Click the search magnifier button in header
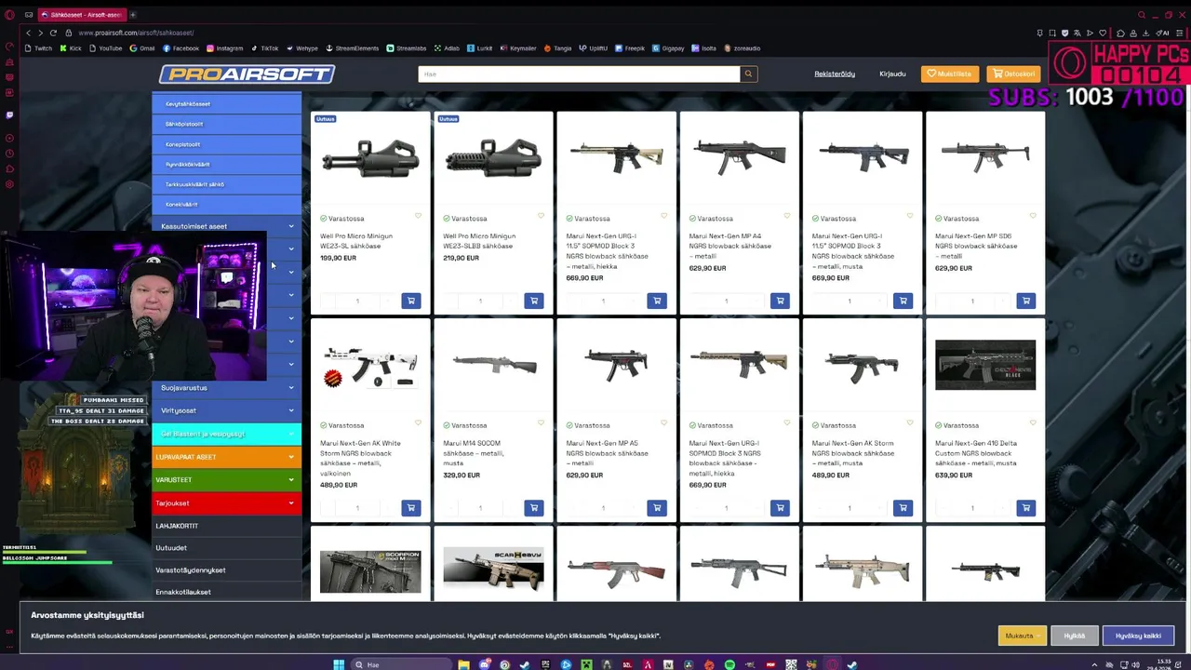This screenshot has width=1191, height=670. [748, 74]
